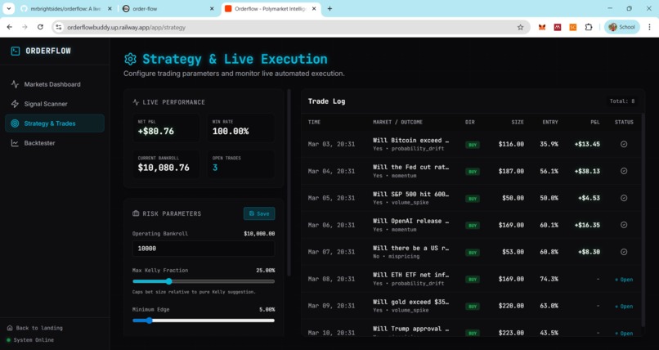Click the Open status of gold trade

tap(624, 307)
